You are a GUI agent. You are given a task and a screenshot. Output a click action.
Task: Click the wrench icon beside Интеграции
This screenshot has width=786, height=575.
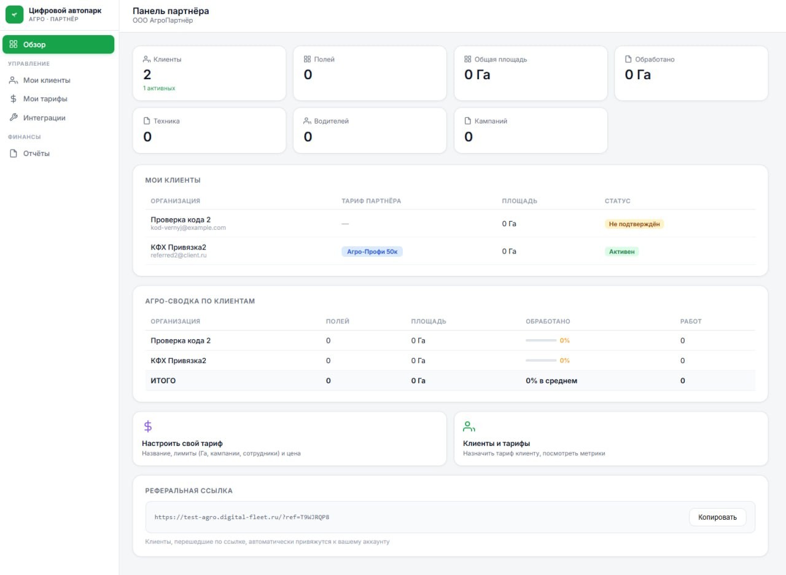14,118
